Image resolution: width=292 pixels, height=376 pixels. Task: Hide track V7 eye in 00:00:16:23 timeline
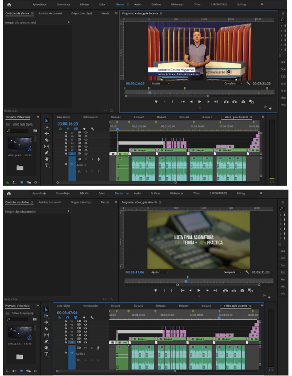pyautogui.click(x=86, y=132)
